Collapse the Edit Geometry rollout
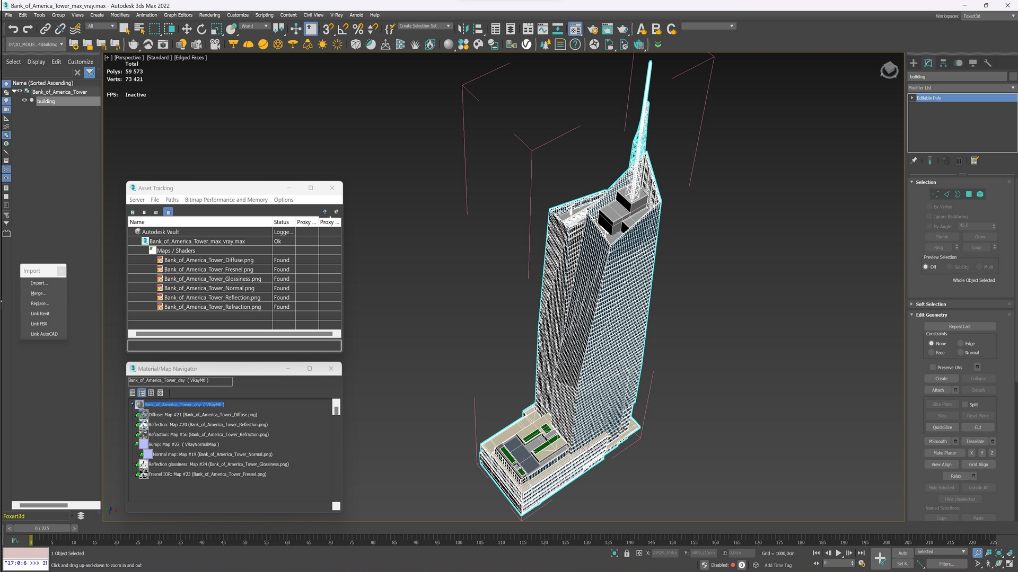1018x572 pixels. point(912,315)
